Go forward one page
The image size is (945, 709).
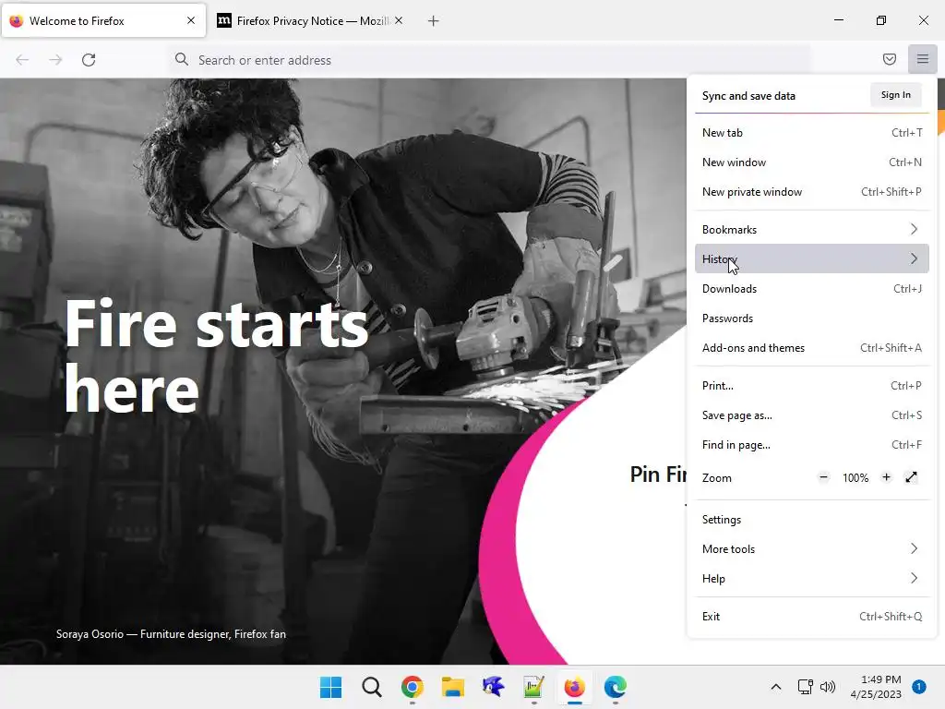coord(55,60)
